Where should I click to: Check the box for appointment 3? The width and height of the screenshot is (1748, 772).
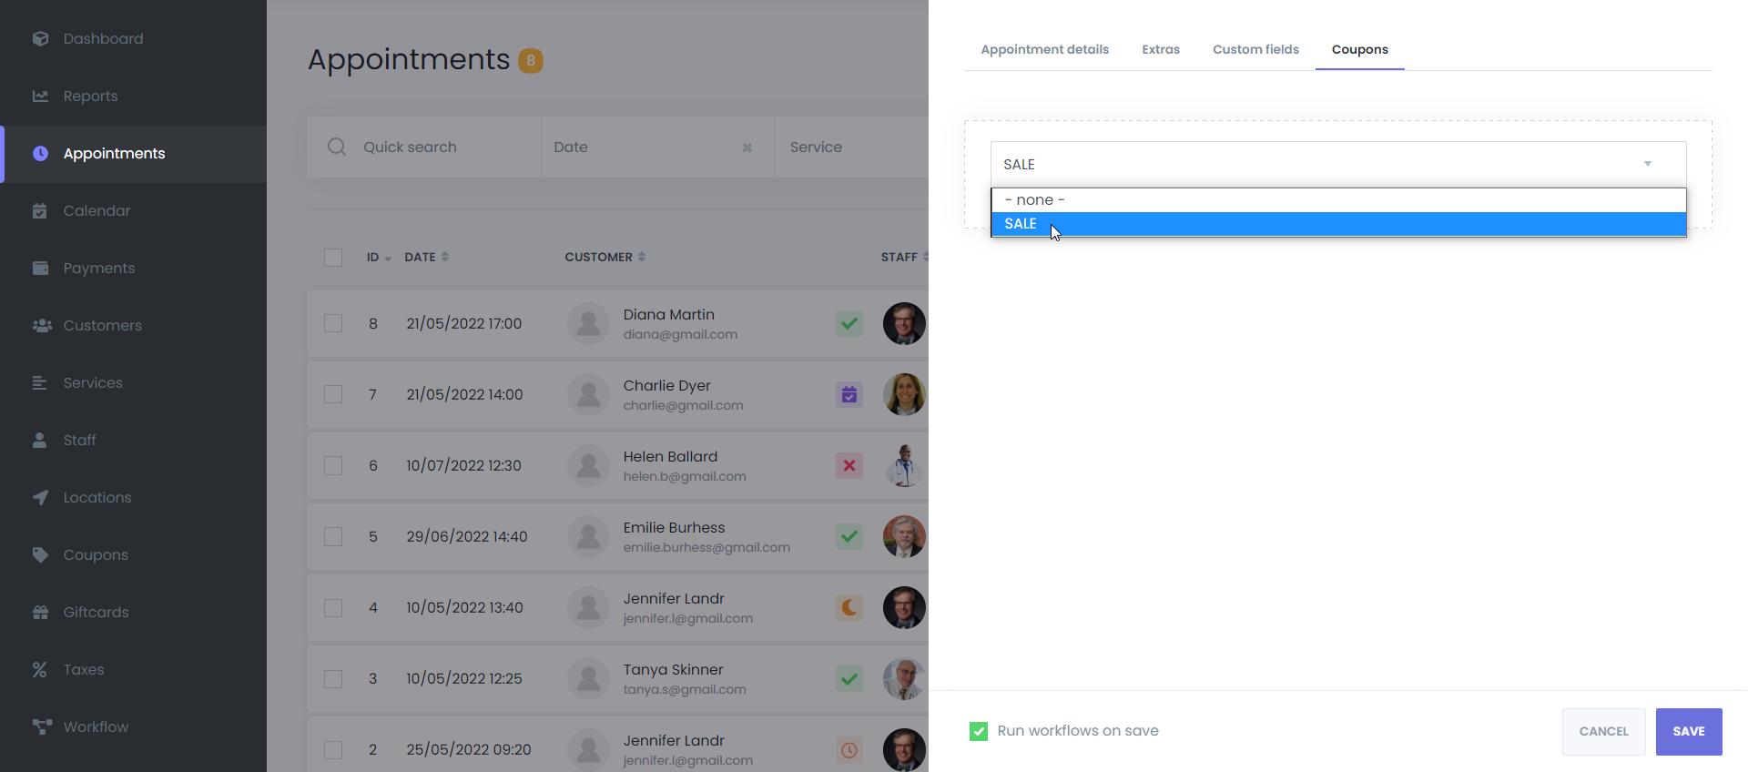333,678
